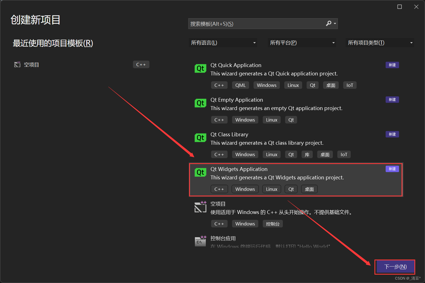The width and height of the screenshot is (425, 283).
Task: Select the Qt Quick Application title
Action: [236, 65]
